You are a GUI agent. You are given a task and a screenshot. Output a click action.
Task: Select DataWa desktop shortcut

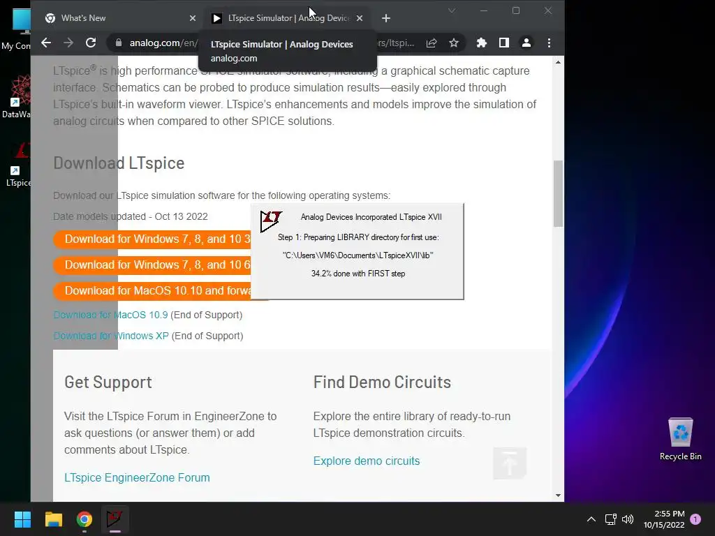coord(17,96)
